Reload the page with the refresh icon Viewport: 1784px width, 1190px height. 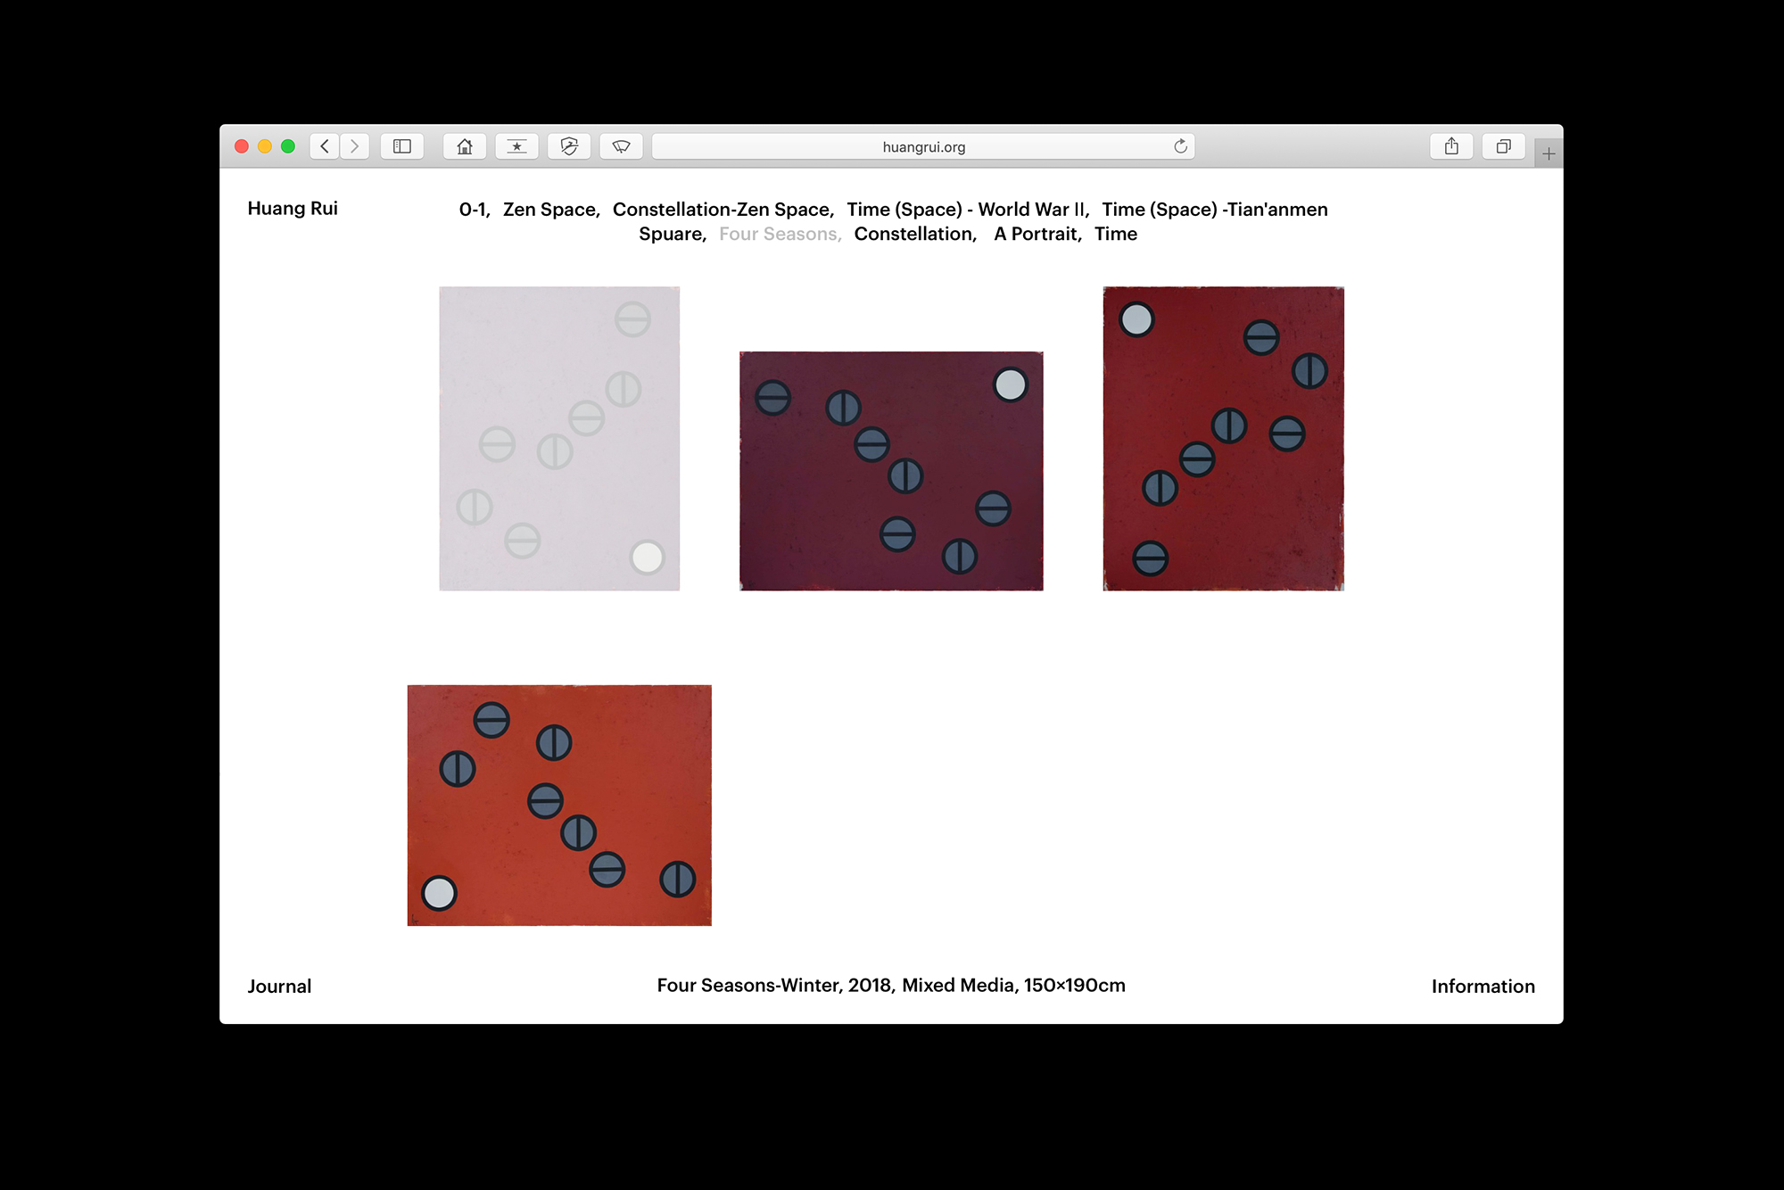pos(1180,146)
